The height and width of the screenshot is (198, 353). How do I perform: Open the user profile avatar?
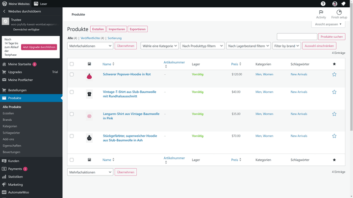335,3
